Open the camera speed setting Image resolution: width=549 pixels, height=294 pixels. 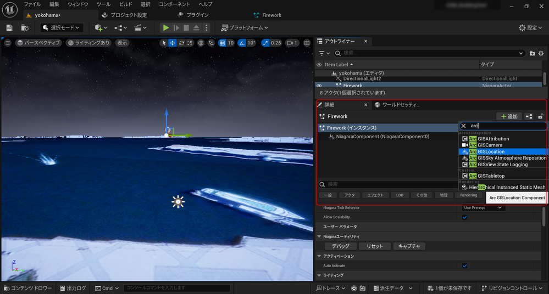pos(292,43)
